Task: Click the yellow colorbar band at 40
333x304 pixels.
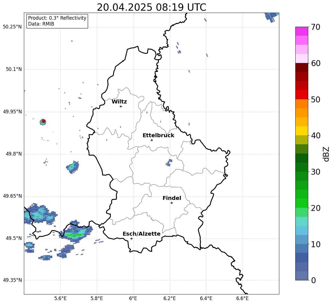Action: tap(301, 131)
